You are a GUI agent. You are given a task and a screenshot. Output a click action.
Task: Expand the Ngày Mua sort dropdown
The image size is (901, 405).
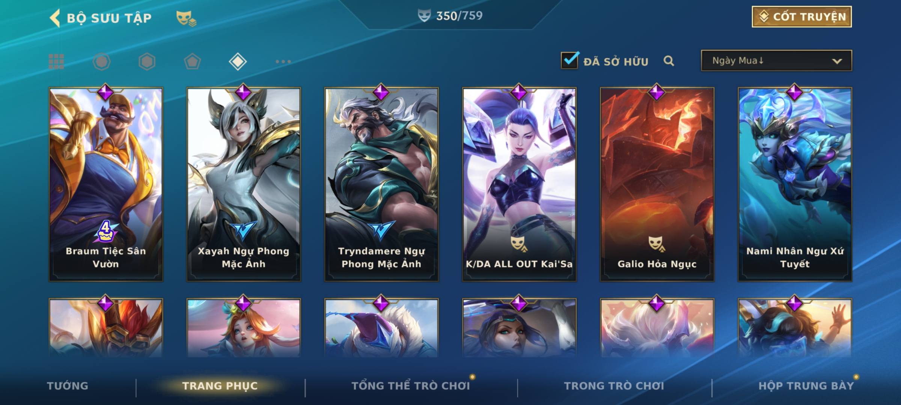[776, 60]
